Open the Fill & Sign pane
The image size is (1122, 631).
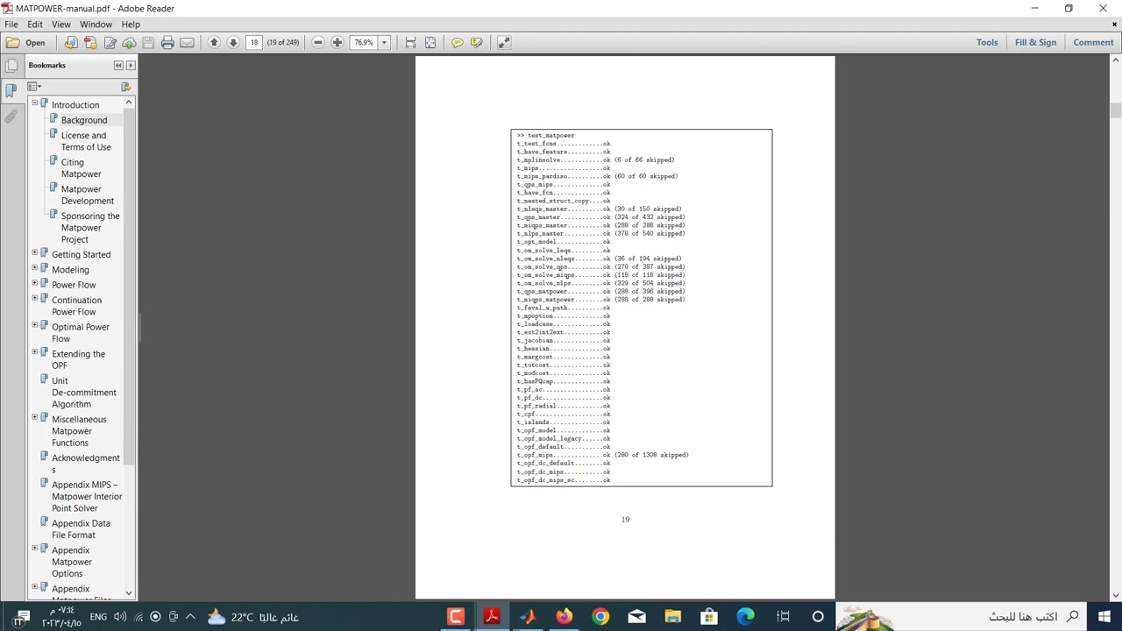click(x=1035, y=42)
